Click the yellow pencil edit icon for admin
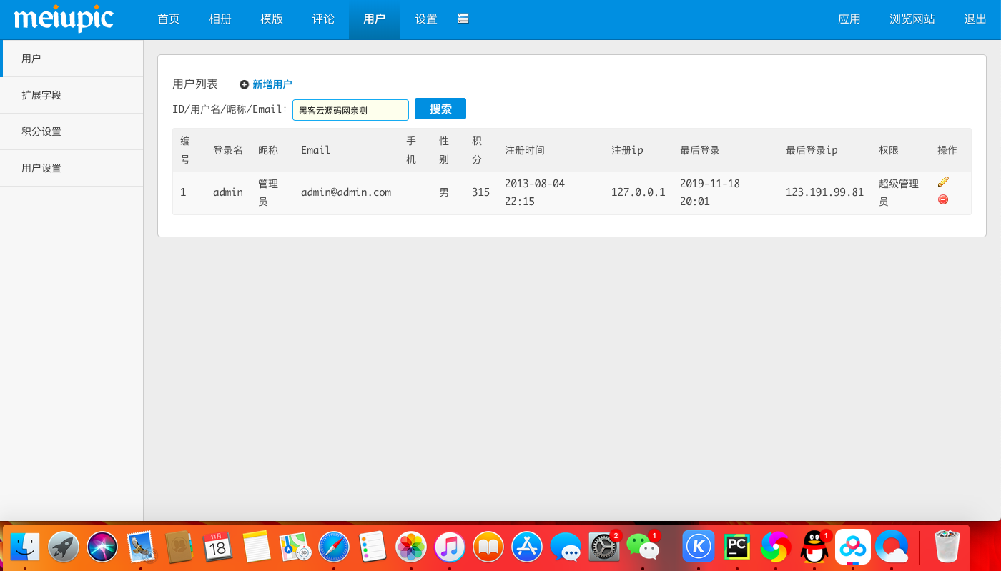 tap(943, 182)
